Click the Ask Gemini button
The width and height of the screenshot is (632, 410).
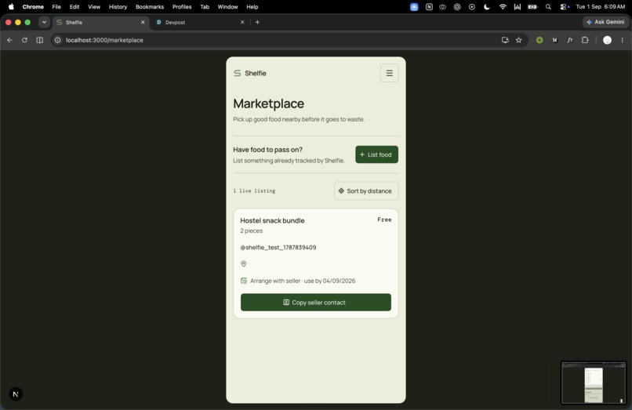(605, 22)
